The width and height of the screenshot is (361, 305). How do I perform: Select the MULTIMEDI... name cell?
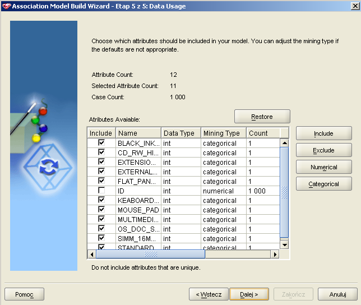point(138,219)
